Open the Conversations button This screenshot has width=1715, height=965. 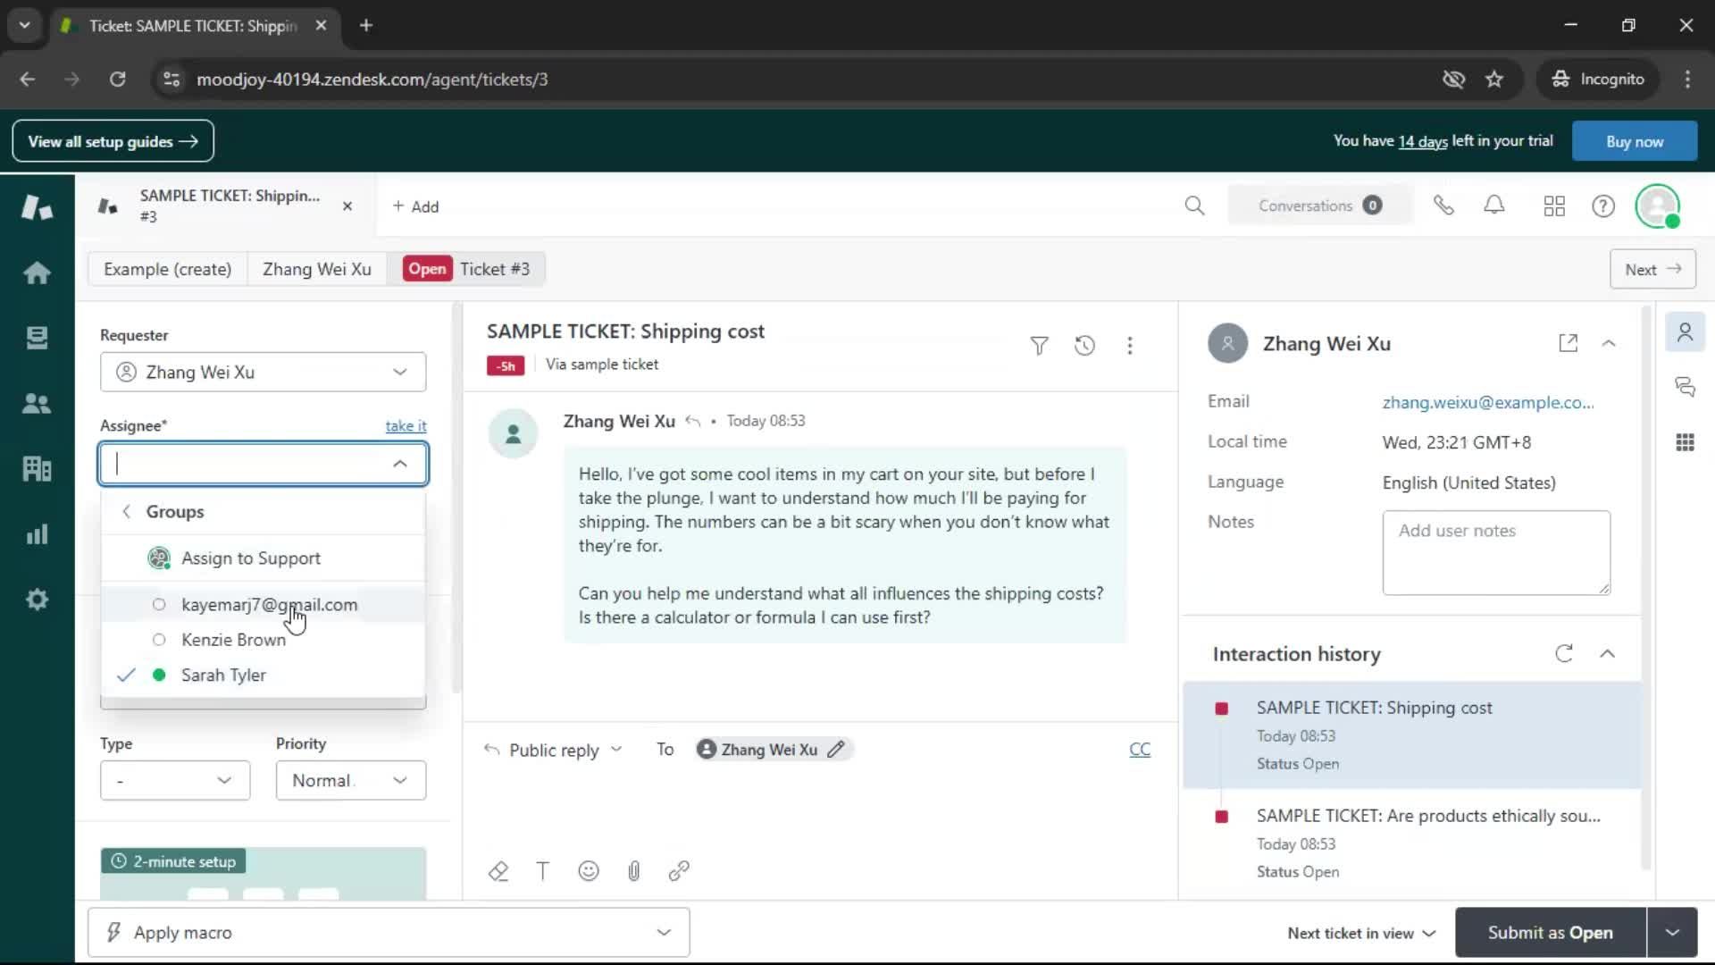[1319, 206]
